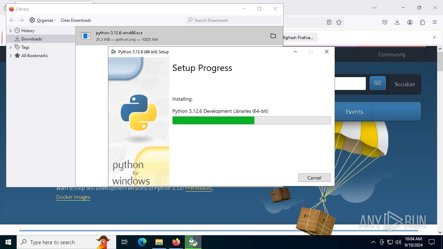Click the Setup Progress installation bar
Image resolution: width=443 pixels, height=249 pixels.
[x=252, y=120]
